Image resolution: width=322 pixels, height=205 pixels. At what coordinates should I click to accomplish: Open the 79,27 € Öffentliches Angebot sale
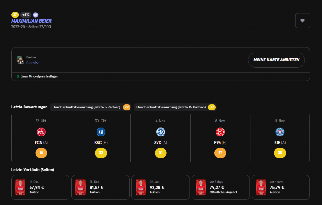tap(220, 187)
